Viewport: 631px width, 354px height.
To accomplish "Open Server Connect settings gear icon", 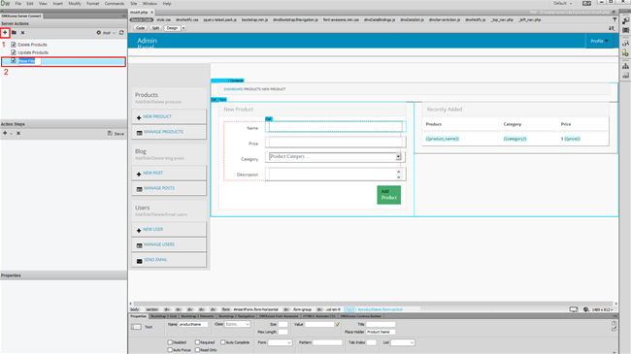I will 99,33.
